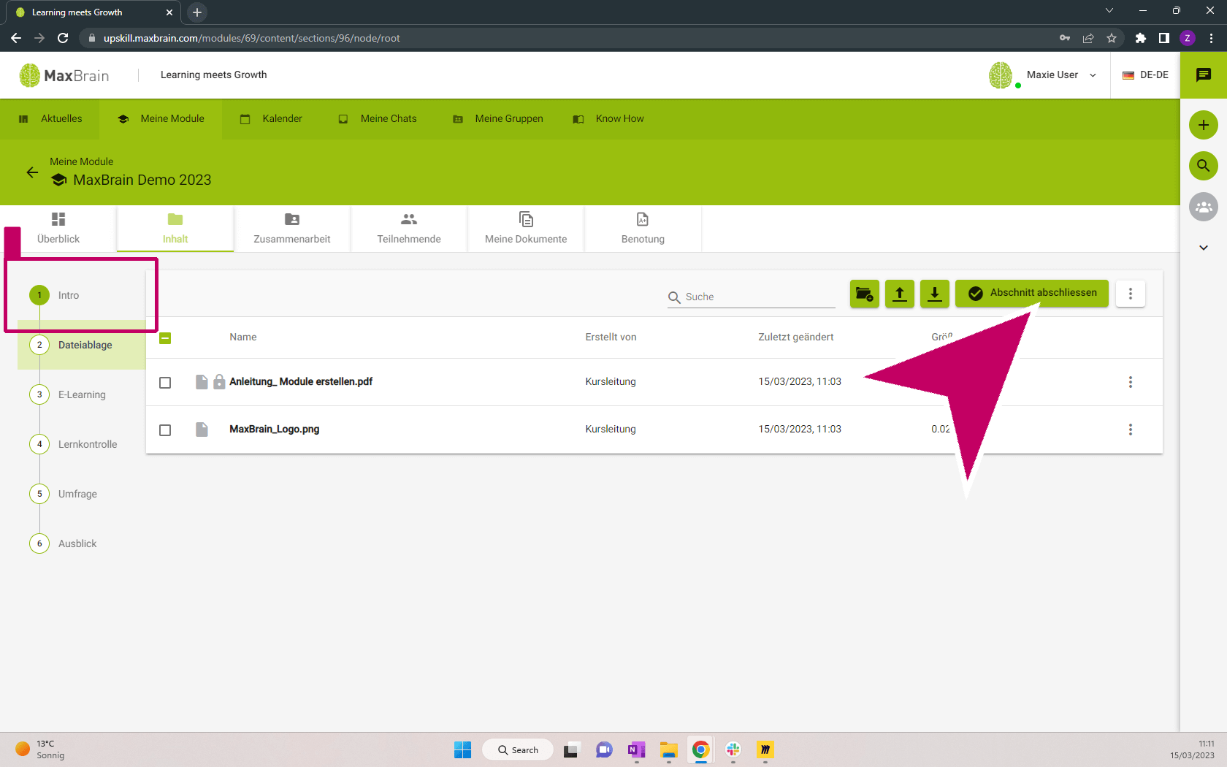Open the Kalender menu item
Screen dimensions: 1227x767
(271, 119)
